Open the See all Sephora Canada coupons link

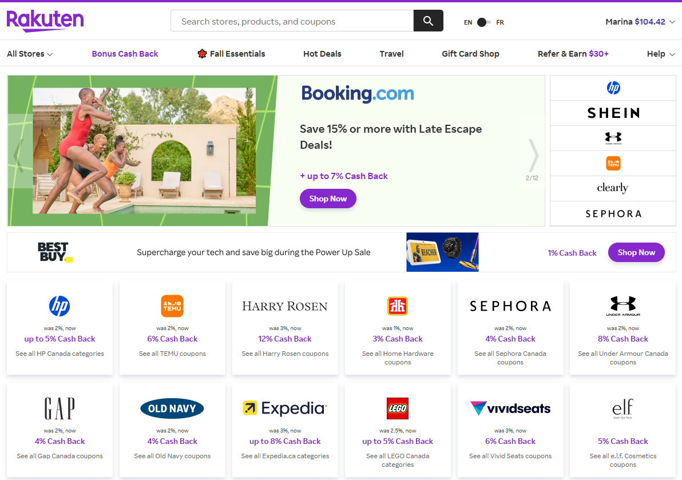[510, 358]
